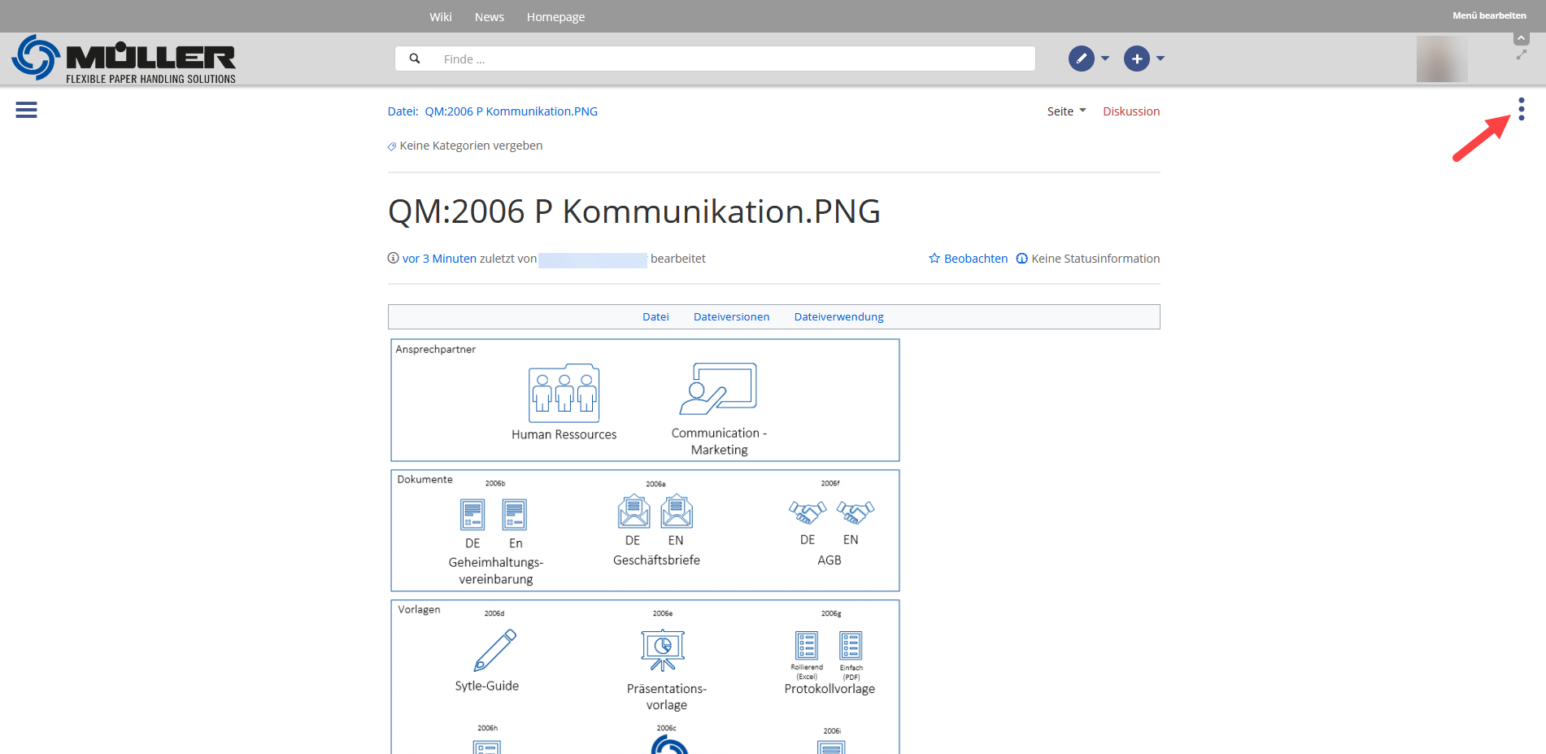Viewport: 1546px width, 754px height.
Task: Click the blue plus create icon
Action: point(1136,59)
